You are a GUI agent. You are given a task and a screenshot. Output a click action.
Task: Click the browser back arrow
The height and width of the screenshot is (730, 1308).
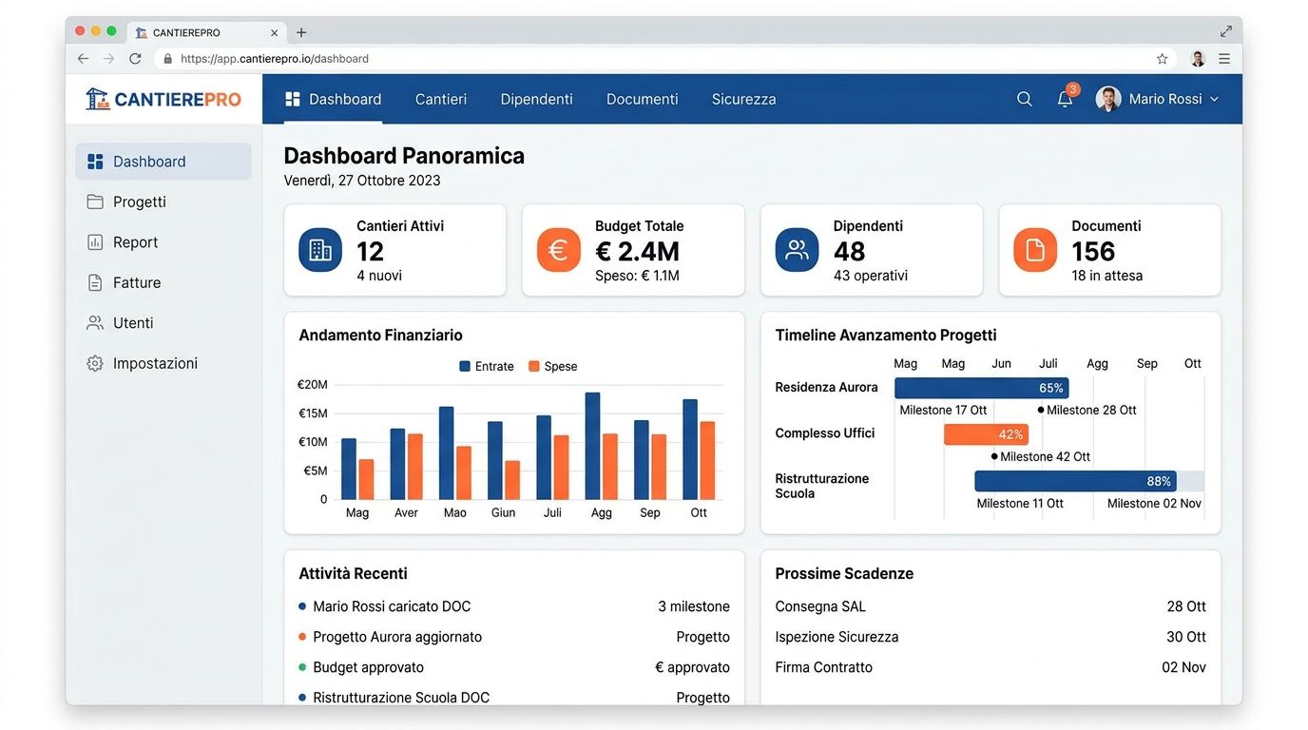point(83,58)
